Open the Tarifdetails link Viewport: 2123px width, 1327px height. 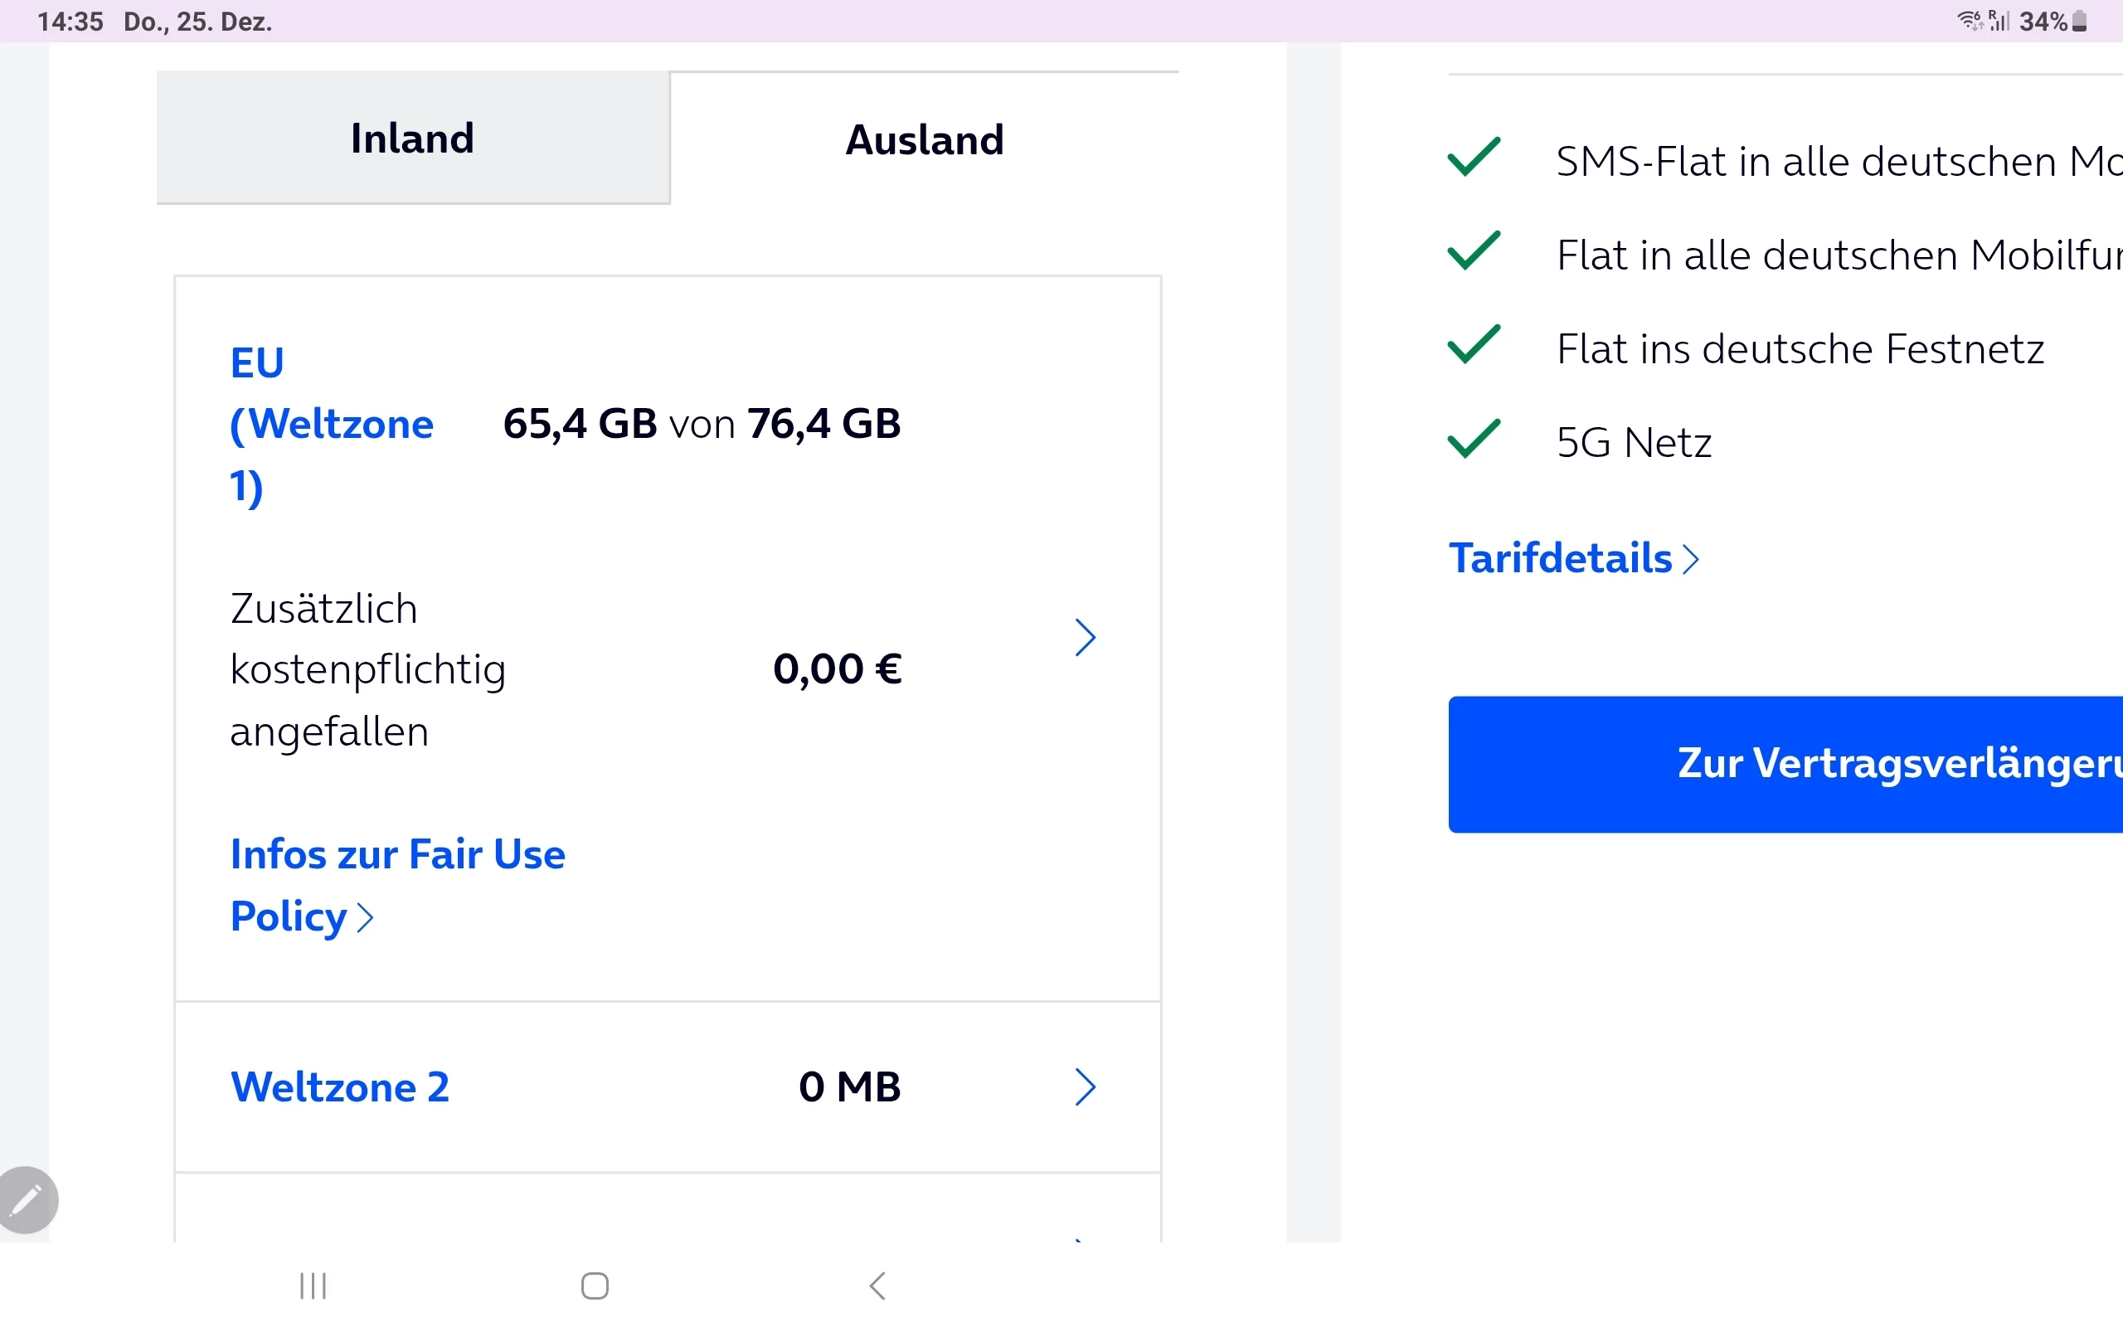click(x=1561, y=558)
